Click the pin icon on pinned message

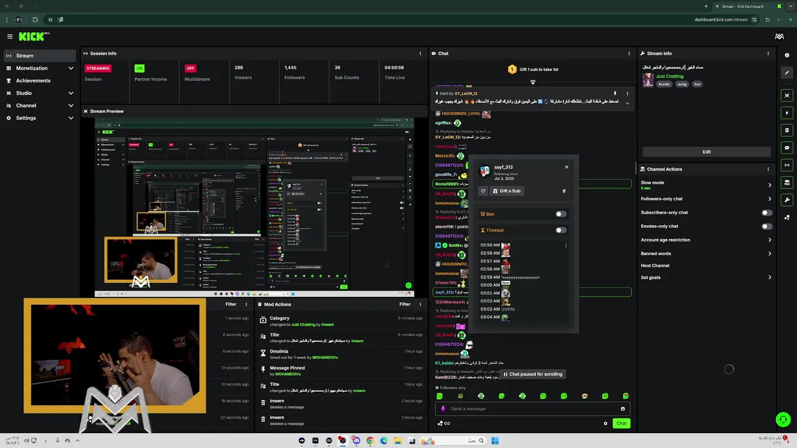tap(615, 93)
